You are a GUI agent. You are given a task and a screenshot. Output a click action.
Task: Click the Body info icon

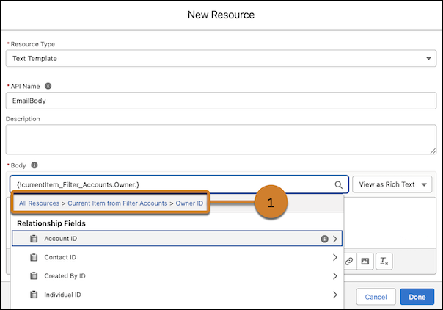click(x=34, y=165)
